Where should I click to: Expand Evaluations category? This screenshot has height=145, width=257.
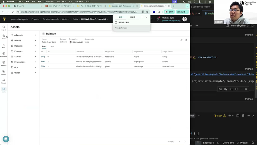35,62
